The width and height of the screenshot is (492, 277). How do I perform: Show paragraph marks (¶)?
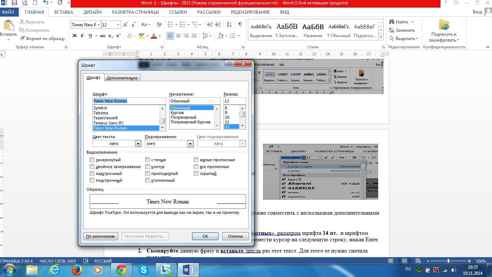tap(240, 25)
